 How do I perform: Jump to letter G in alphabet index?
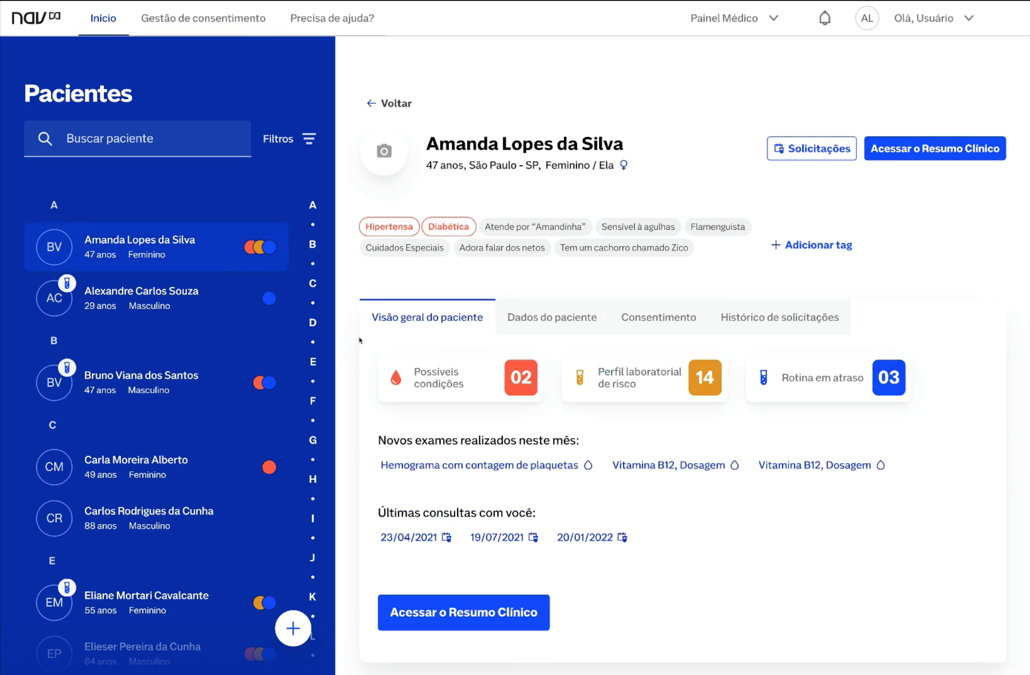(313, 440)
